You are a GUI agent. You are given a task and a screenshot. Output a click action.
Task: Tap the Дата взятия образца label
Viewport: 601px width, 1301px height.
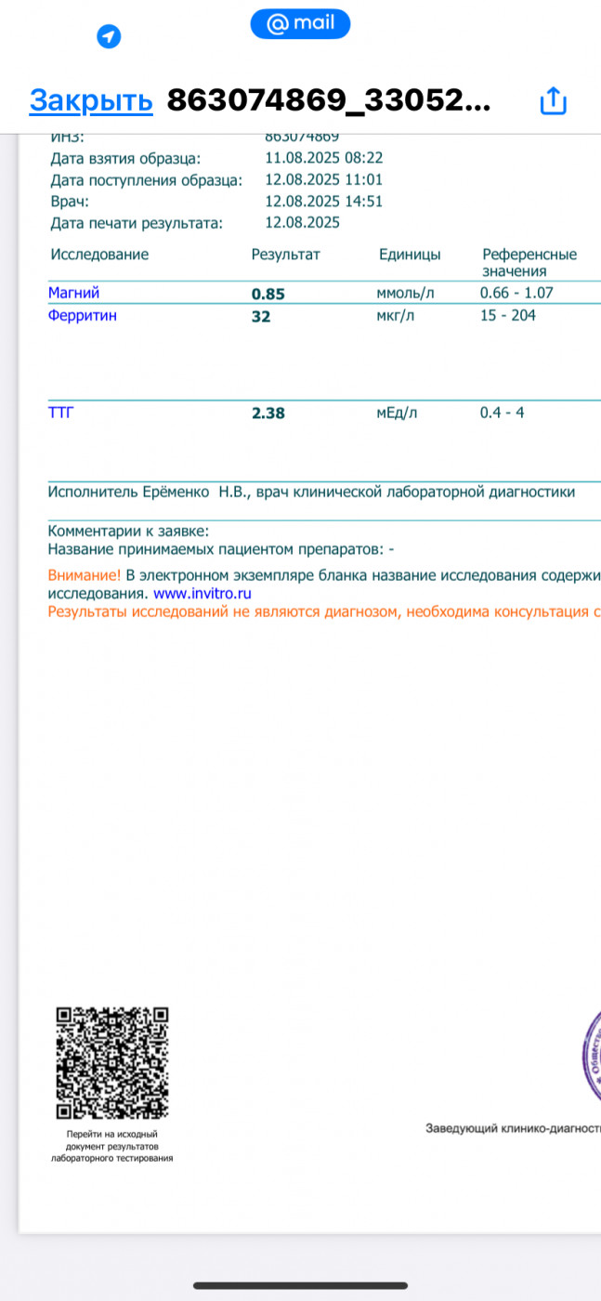[x=125, y=159]
